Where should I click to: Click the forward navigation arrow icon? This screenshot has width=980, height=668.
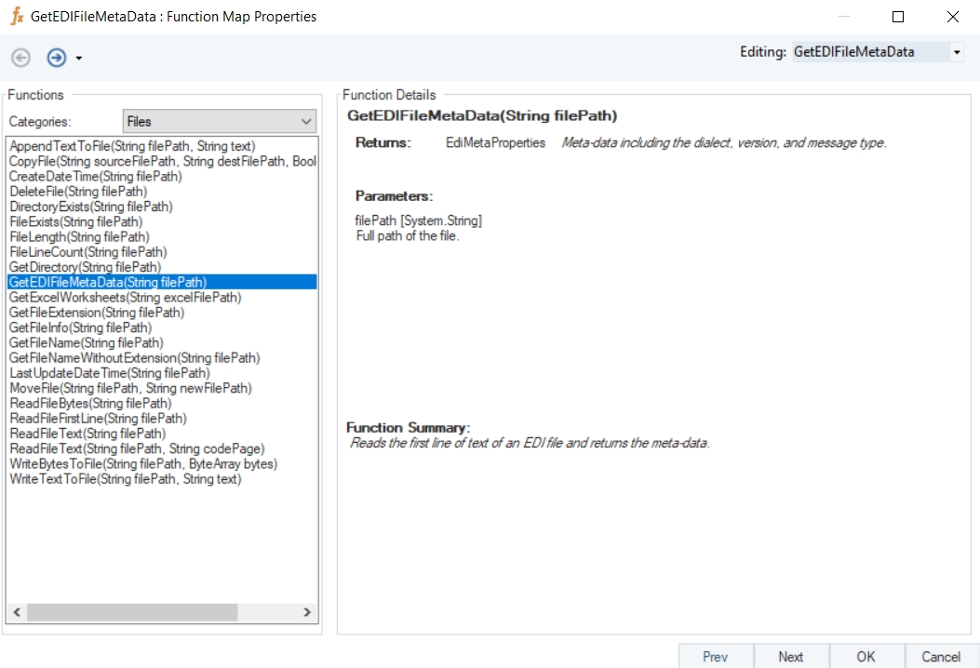(x=57, y=58)
